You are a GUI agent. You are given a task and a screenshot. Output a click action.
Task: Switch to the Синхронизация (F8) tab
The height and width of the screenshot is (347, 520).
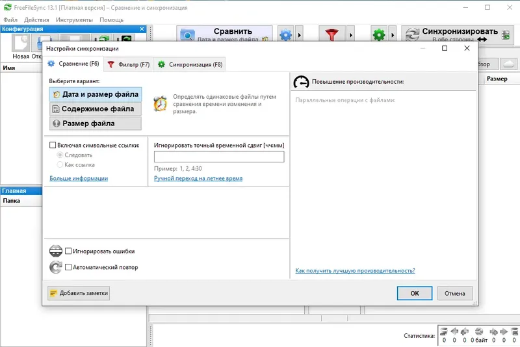[190, 64]
